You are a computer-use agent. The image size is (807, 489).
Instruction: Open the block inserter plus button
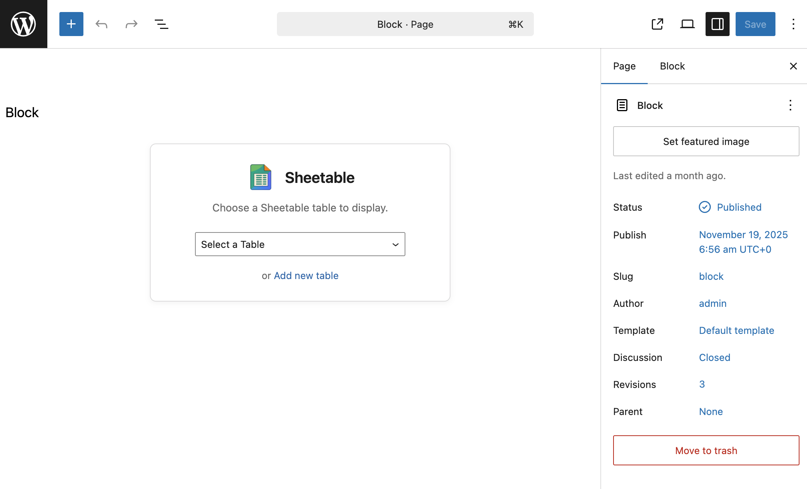71,24
